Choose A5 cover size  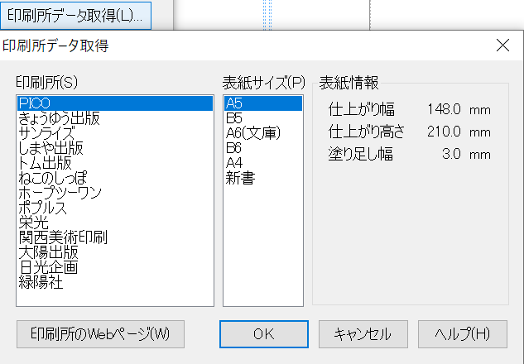pyautogui.click(x=263, y=103)
